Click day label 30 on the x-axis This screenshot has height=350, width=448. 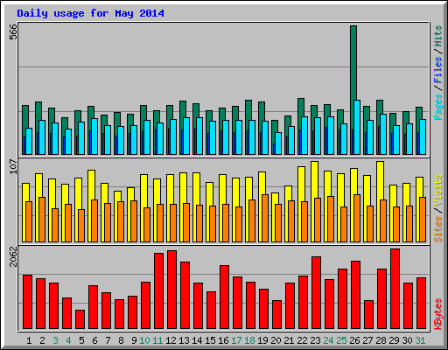pos(407,340)
